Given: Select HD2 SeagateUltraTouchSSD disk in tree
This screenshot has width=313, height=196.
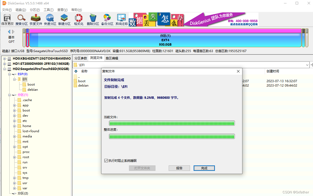Looking at the screenshot, I should 41,69.
